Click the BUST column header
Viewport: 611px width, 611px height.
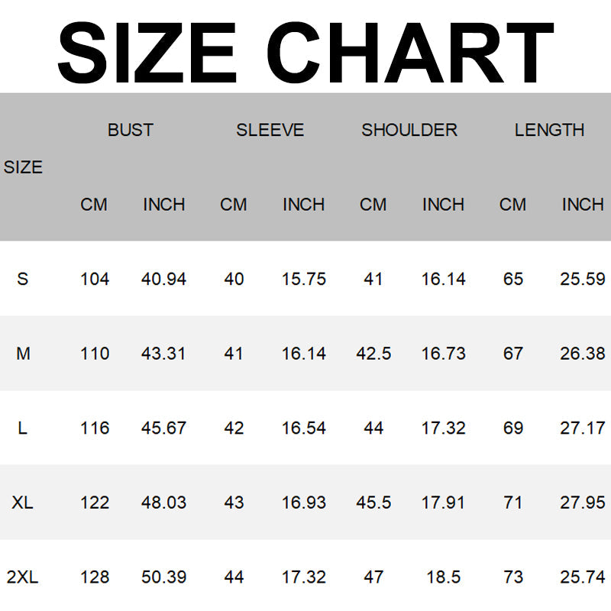tap(130, 130)
